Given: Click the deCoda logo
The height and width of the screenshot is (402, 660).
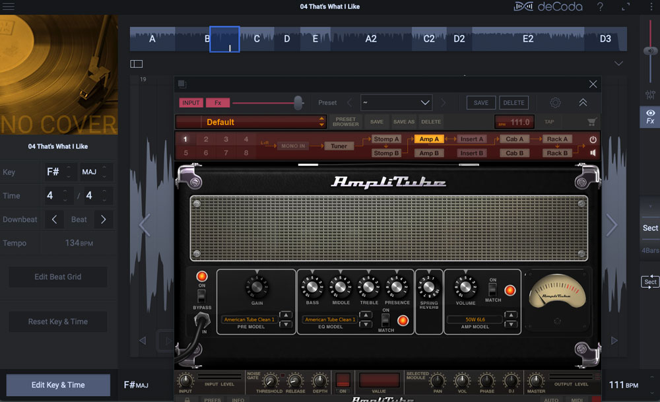Looking at the screenshot, I should [548, 7].
